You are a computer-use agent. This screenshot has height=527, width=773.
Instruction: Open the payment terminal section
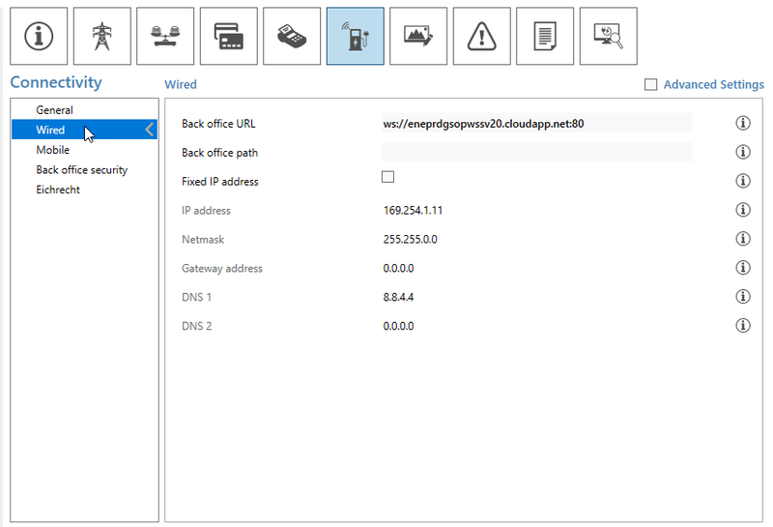tap(292, 36)
